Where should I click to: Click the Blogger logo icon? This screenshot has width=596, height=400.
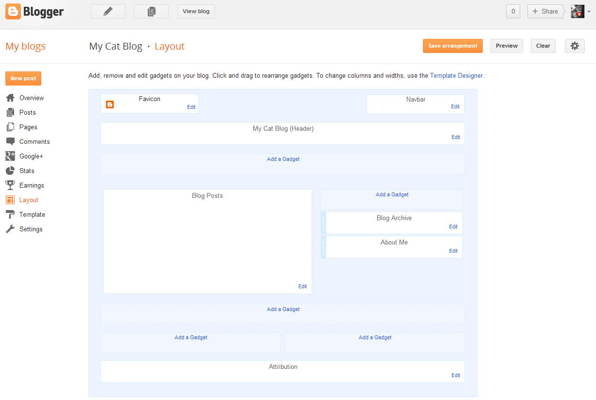click(x=13, y=11)
